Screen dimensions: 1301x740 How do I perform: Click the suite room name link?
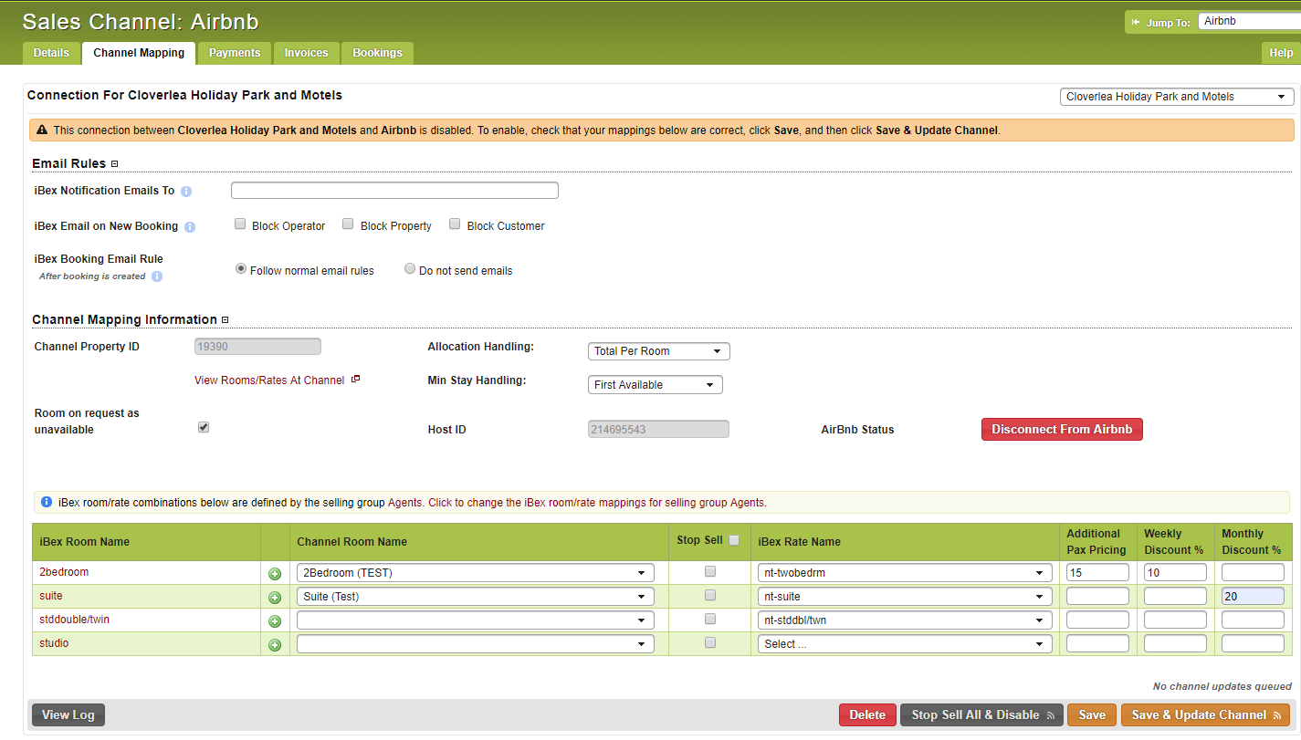pyautogui.click(x=51, y=596)
